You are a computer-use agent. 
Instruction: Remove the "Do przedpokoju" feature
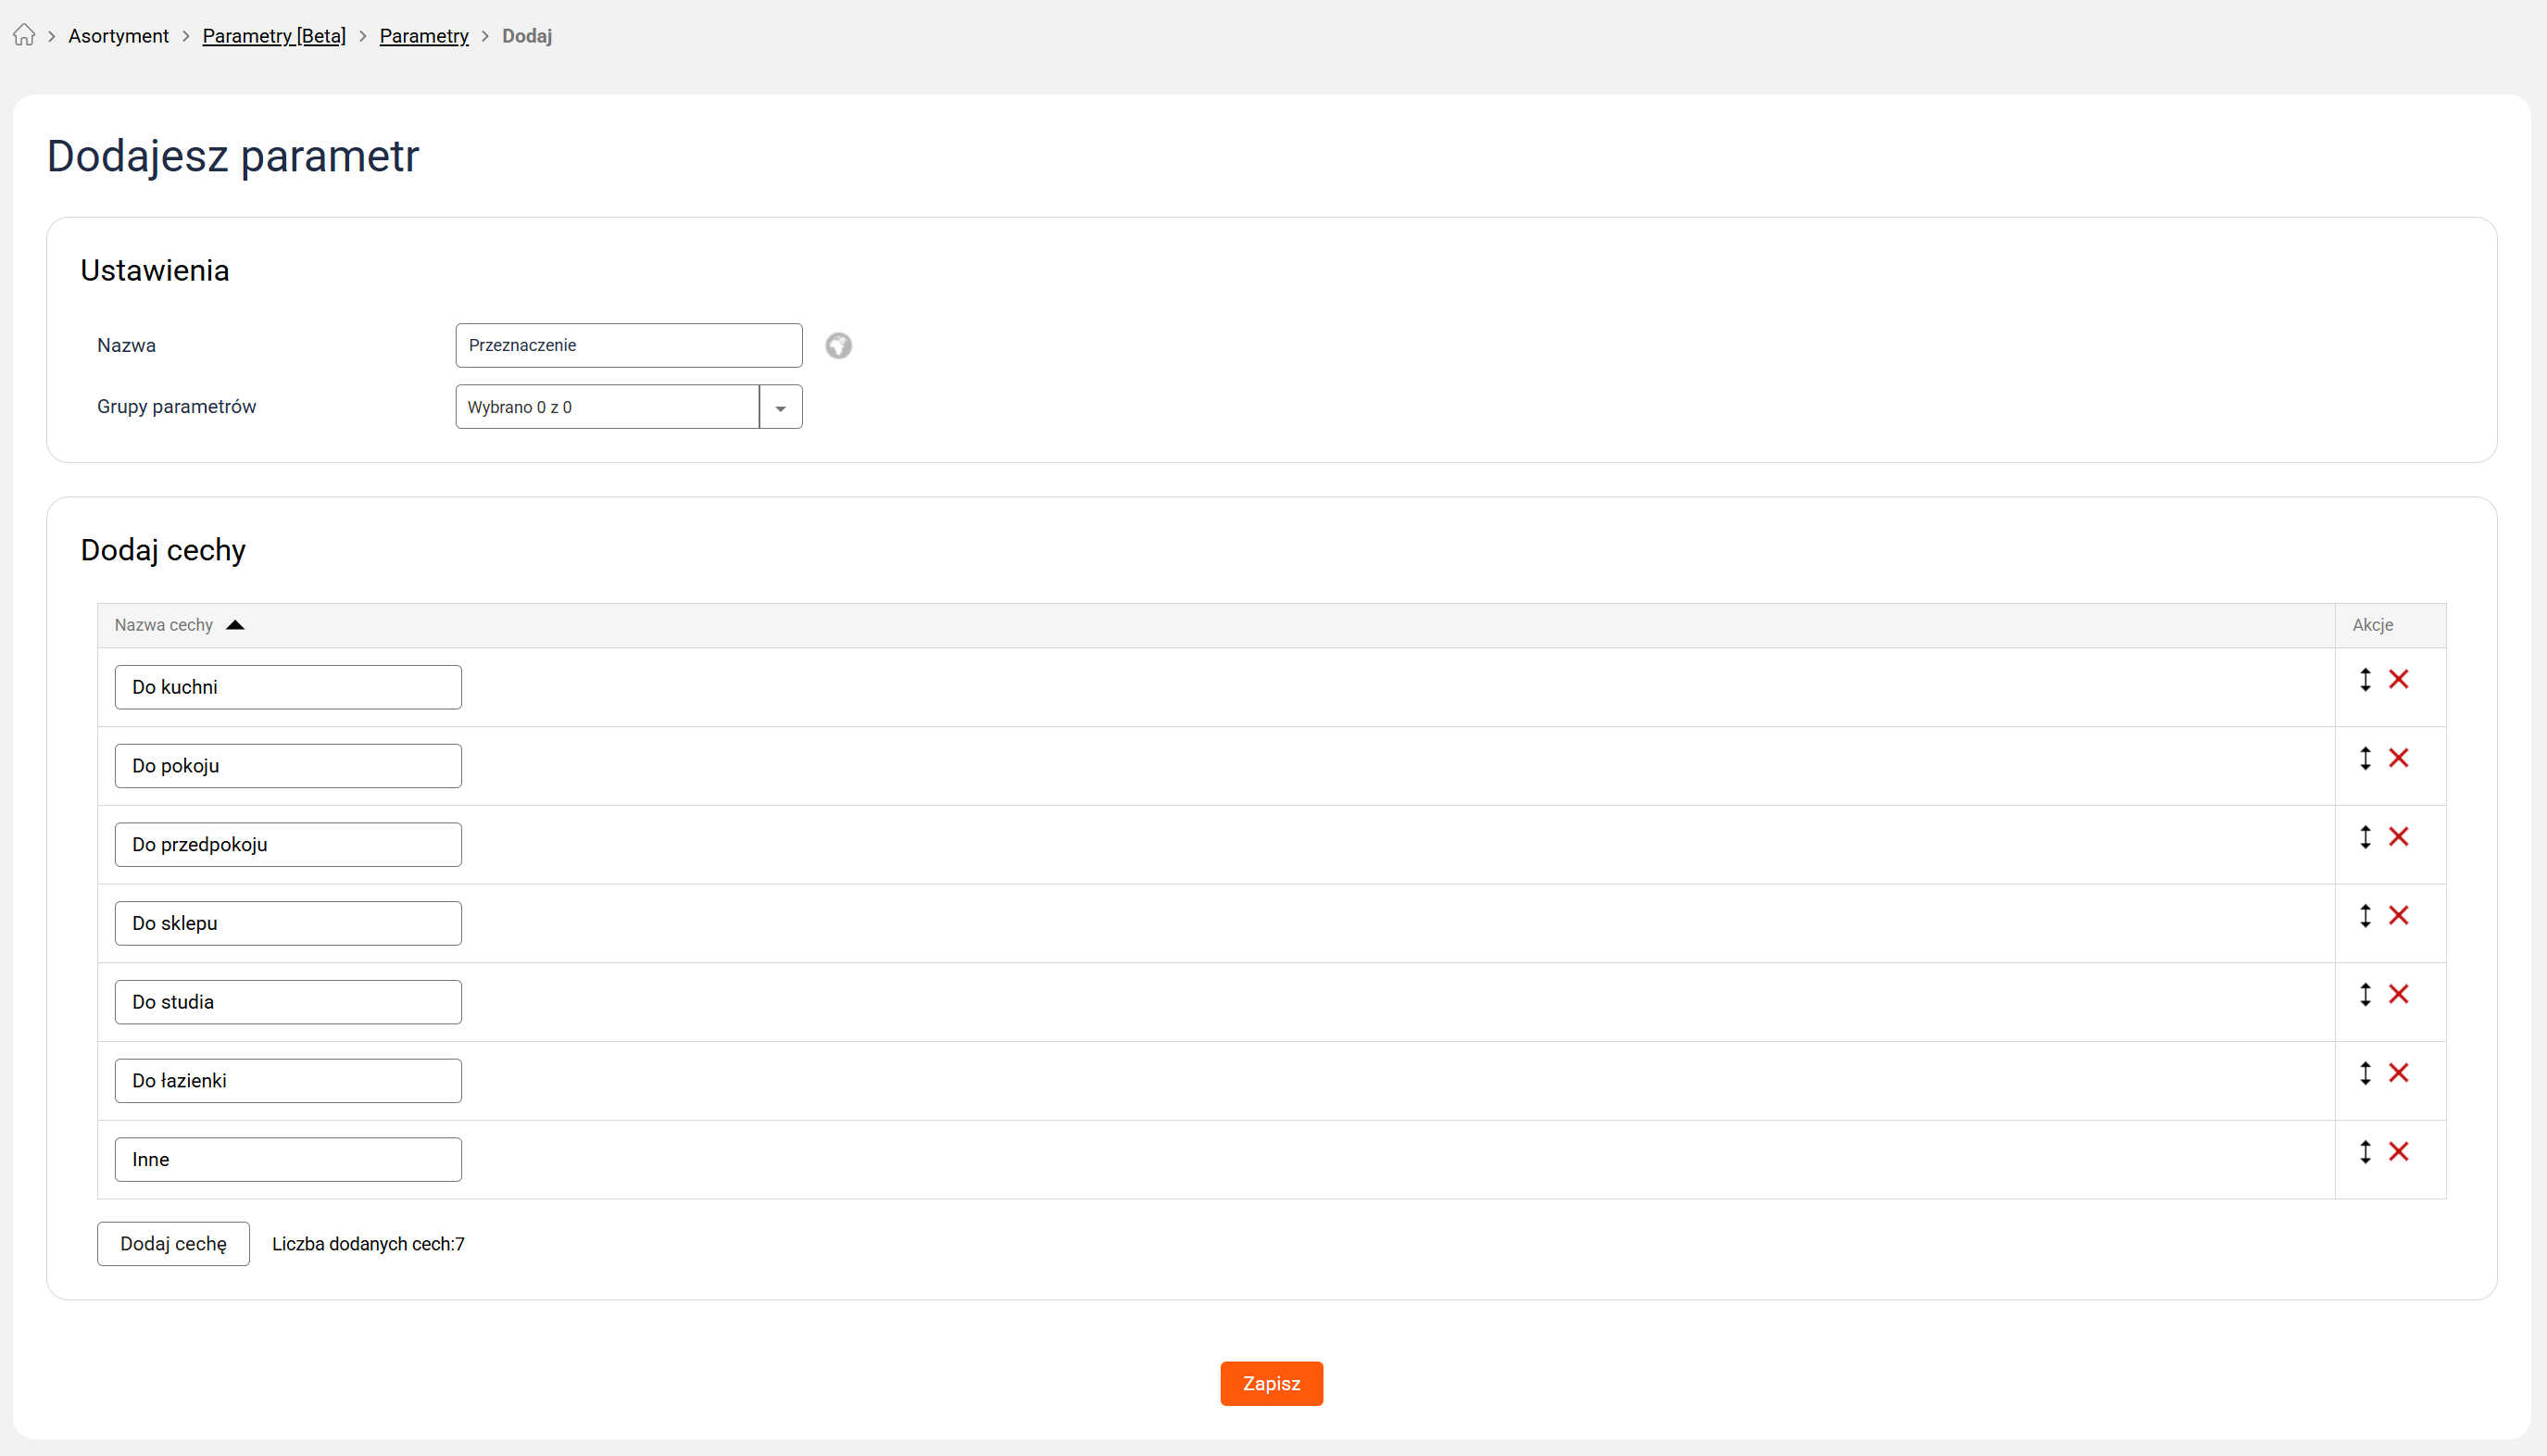[2398, 837]
